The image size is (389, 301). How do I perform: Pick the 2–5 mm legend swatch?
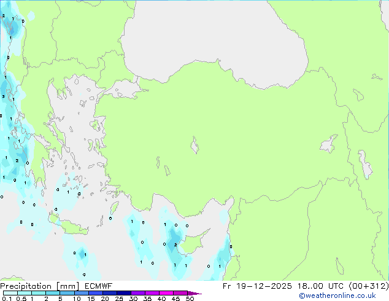pos(53,293)
